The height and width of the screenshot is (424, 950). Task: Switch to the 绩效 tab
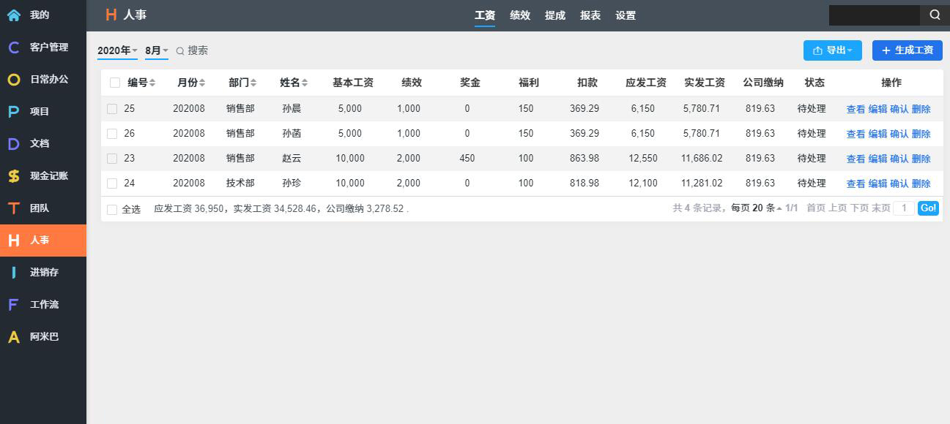(520, 15)
